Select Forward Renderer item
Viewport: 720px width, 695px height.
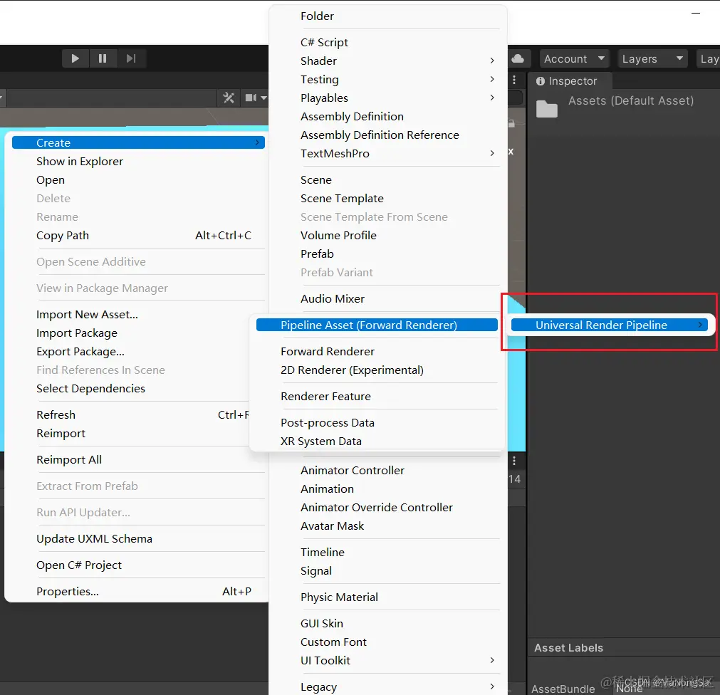tap(377, 352)
